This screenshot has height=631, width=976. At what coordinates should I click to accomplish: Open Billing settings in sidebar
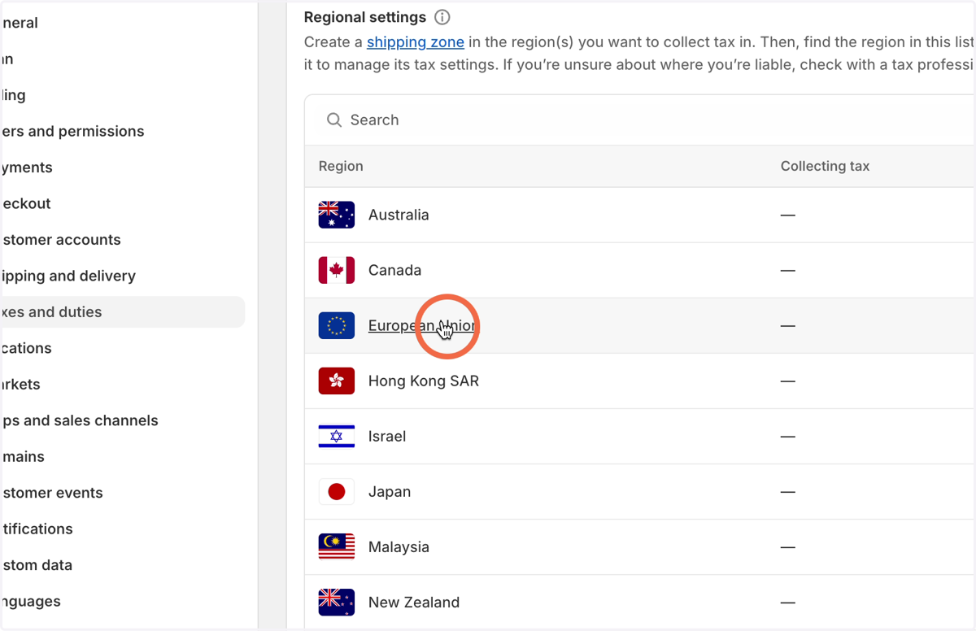coord(13,95)
